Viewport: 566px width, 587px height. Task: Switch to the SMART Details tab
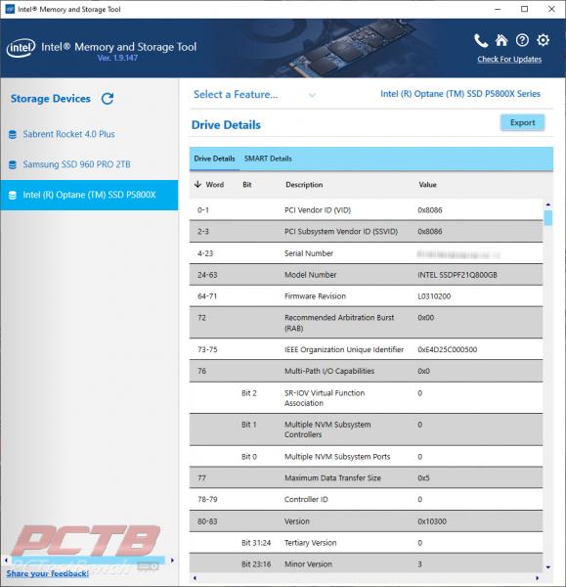click(268, 158)
